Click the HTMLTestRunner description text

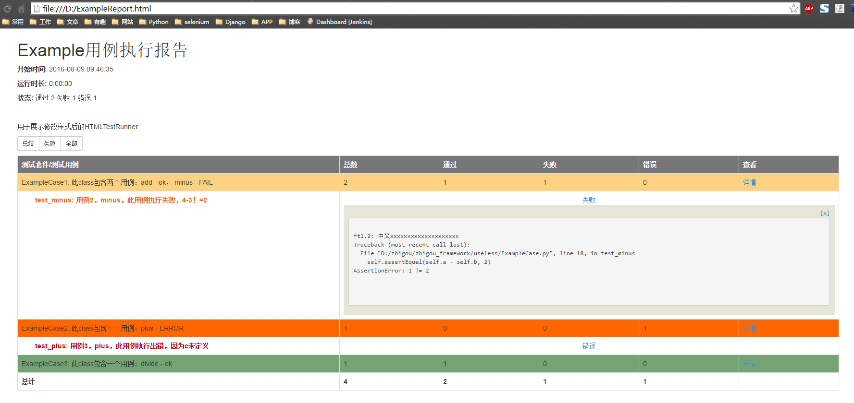click(x=77, y=127)
